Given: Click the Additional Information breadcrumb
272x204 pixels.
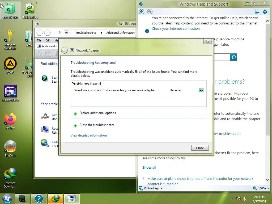Looking at the screenshot, I should point(120,33).
